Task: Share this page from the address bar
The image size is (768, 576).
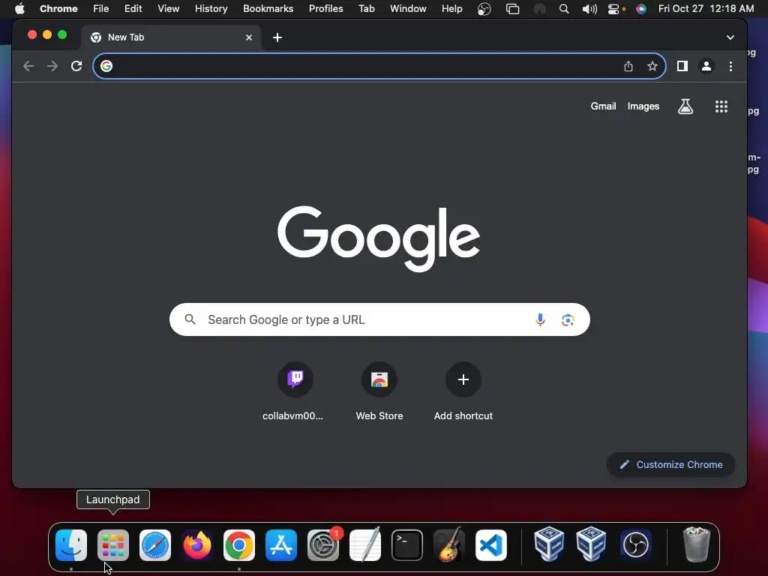Action: point(628,66)
